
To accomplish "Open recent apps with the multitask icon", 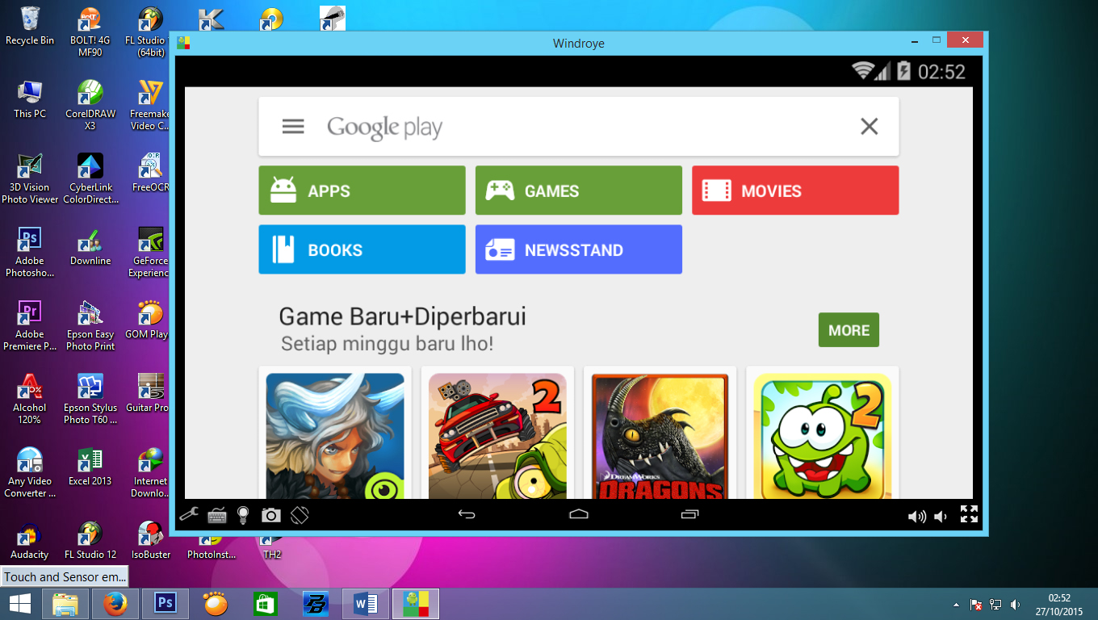I will 690,514.
